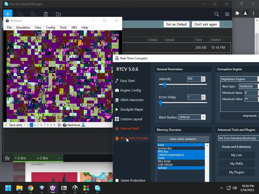Select the CHR VROM memory domain
The height and width of the screenshot is (194, 259).
[x=181, y=165]
